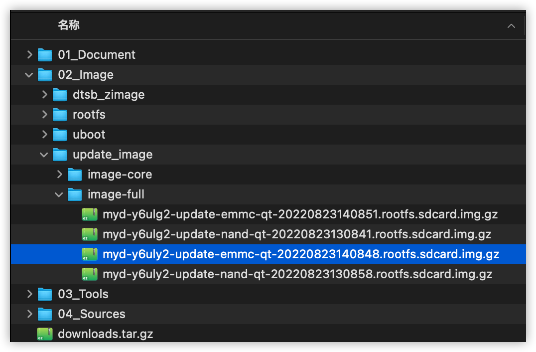This screenshot has height=352, width=536.
Task: Expand the 01_Document folder
Action: 30,55
